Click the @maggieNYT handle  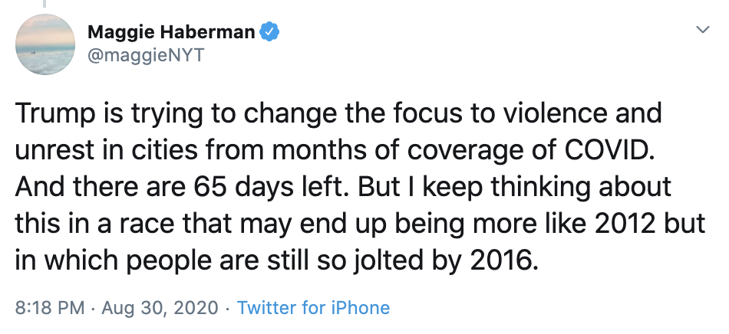coord(147,56)
